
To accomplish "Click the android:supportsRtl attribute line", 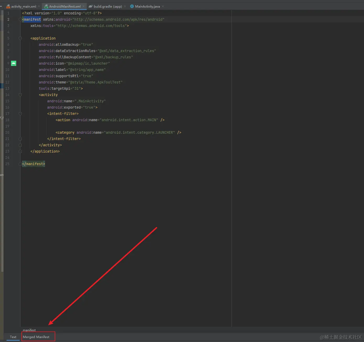I will click(66, 76).
